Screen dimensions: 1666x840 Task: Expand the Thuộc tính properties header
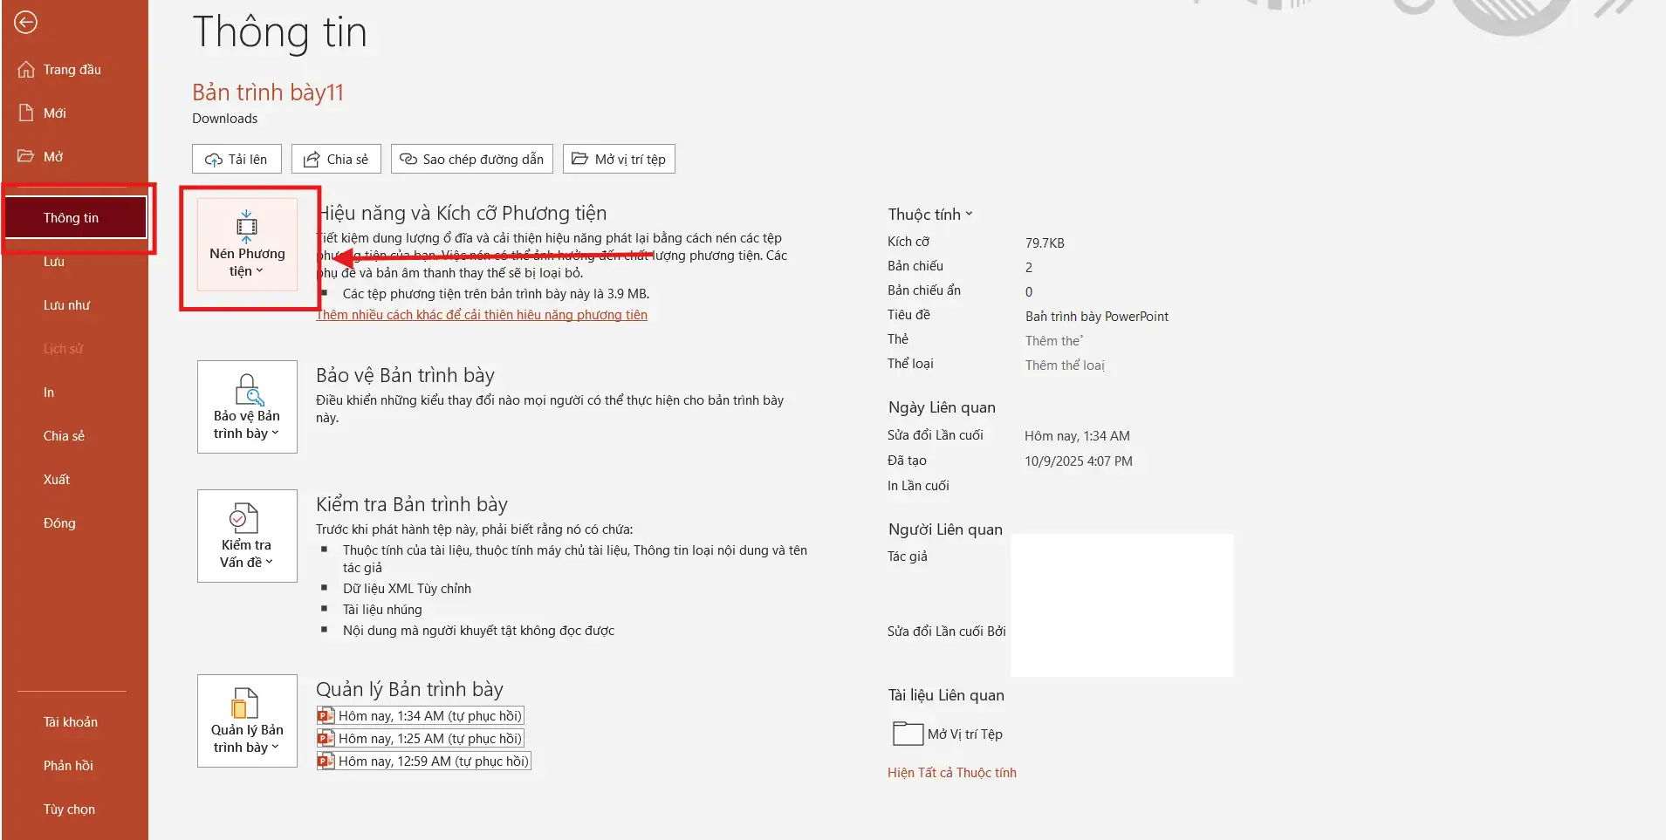929,215
